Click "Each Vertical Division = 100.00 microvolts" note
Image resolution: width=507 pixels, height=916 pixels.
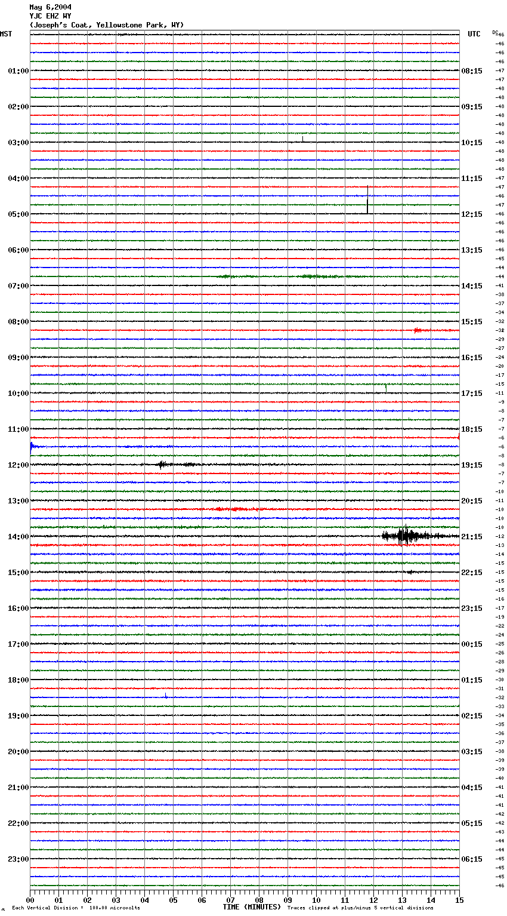(76, 908)
